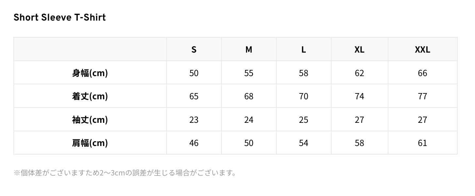This screenshot has width=475, height=196.
Task: Pick the XXL size column header
Action: tap(422, 49)
